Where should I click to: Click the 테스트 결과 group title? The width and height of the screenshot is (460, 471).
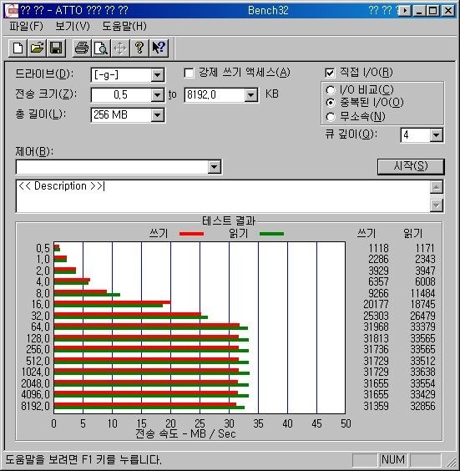tap(229, 221)
